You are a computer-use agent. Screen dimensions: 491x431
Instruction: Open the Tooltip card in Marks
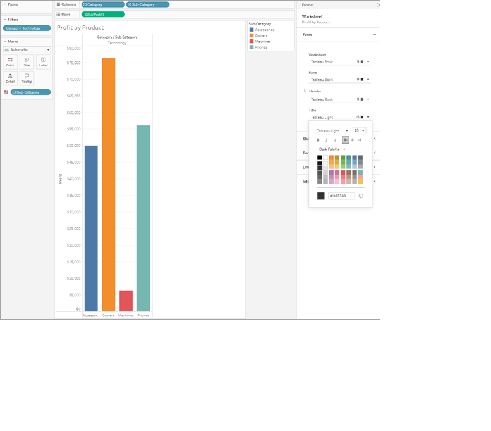tap(27, 78)
